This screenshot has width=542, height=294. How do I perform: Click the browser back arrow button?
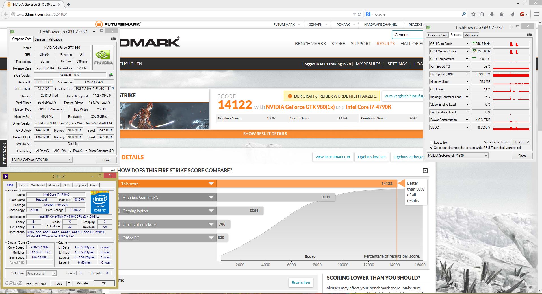pyautogui.click(x=5, y=14)
